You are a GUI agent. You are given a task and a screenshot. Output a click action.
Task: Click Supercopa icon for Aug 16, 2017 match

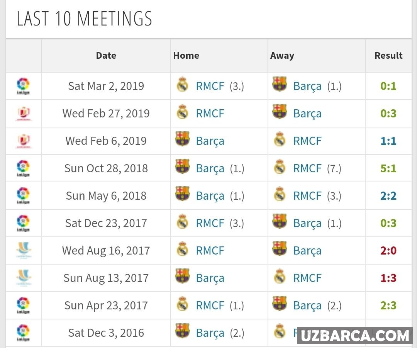coord(24,250)
